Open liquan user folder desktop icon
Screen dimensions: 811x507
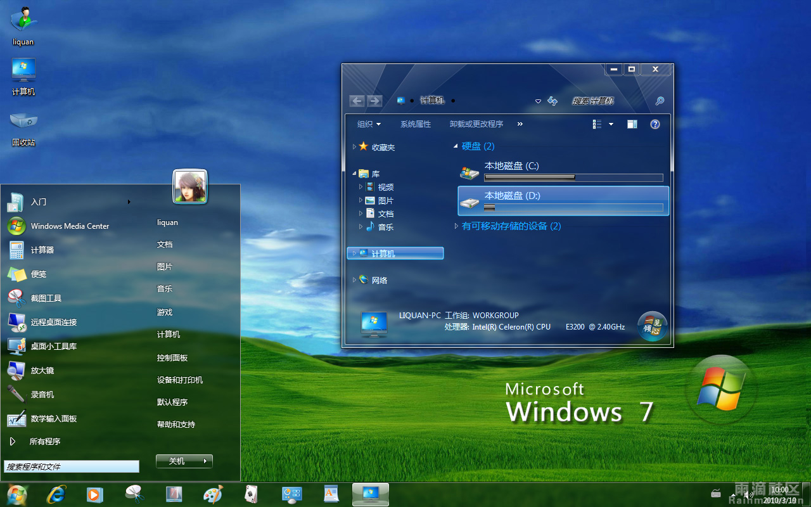(23, 25)
